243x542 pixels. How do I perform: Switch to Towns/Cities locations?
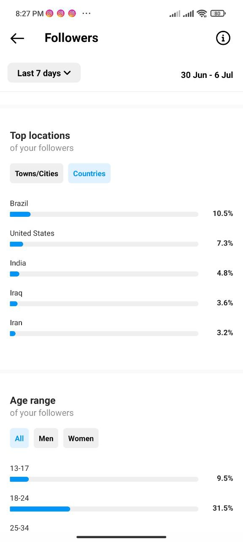coord(37,173)
